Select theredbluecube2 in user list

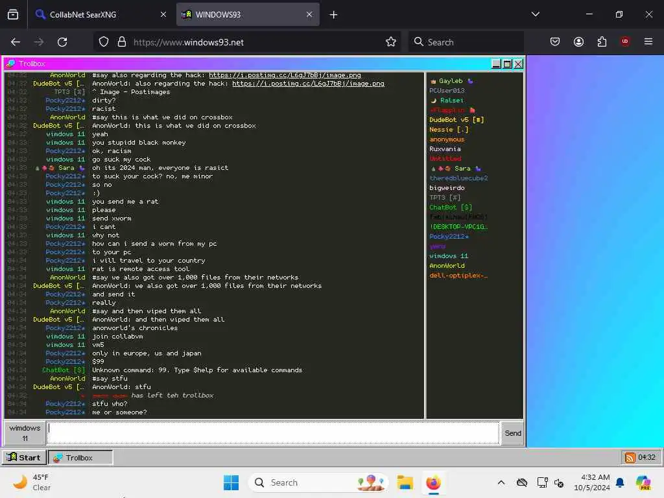(458, 178)
